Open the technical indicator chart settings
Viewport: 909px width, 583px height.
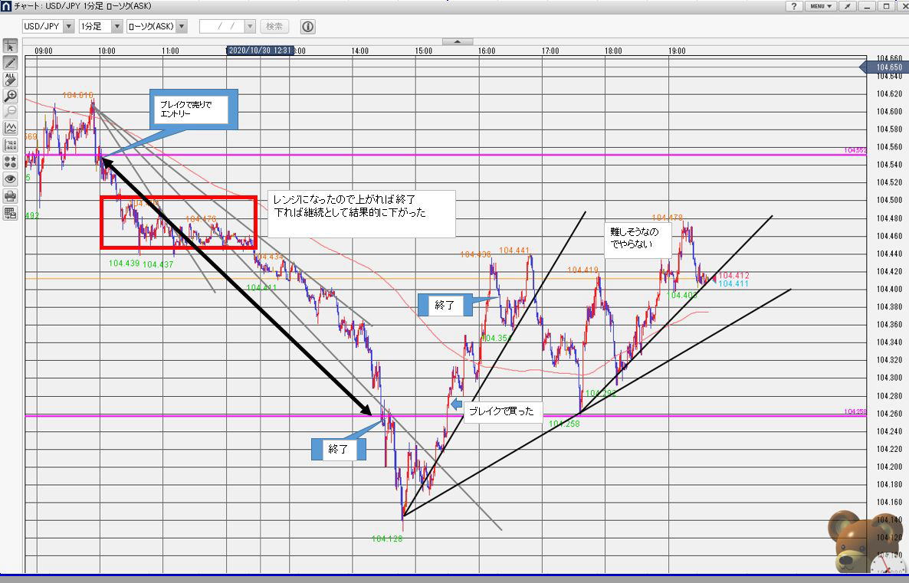[x=11, y=128]
